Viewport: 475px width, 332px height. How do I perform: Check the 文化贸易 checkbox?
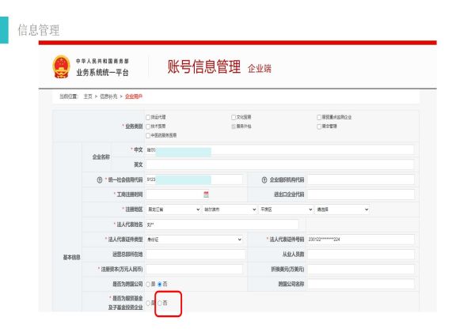coord(234,117)
